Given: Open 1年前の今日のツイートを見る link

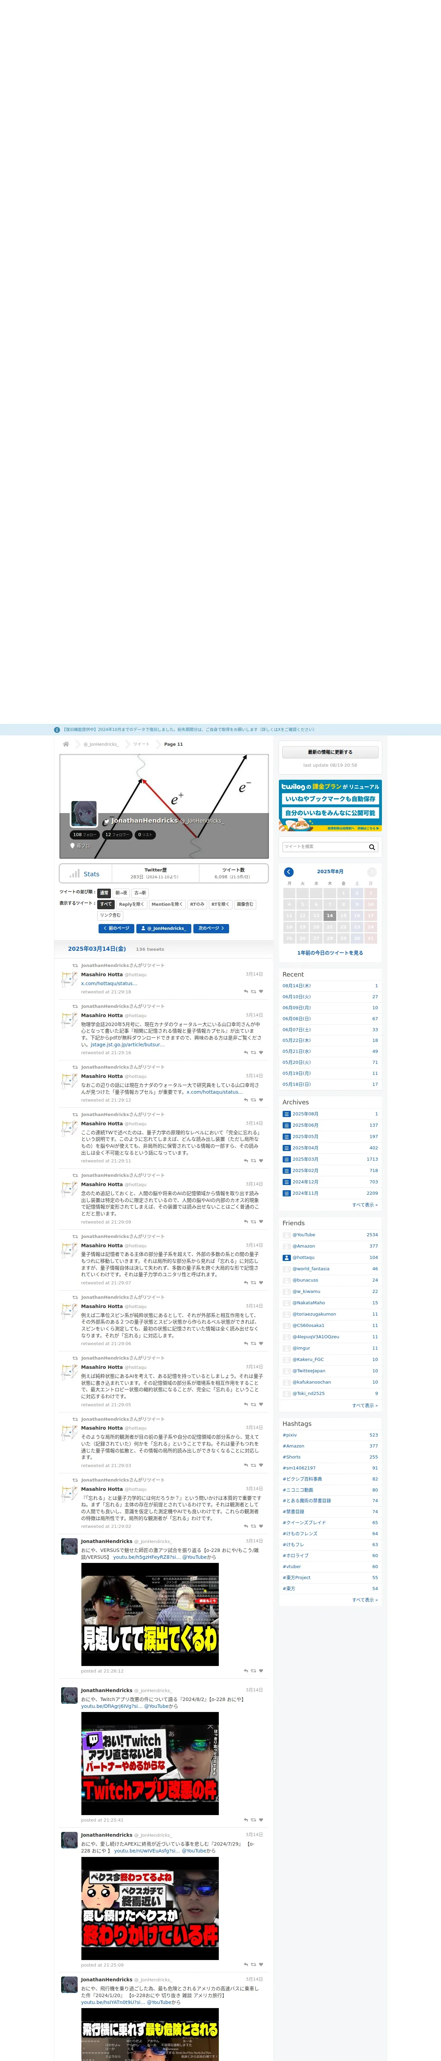Looking at the screenshot, I should click(330, 953).
